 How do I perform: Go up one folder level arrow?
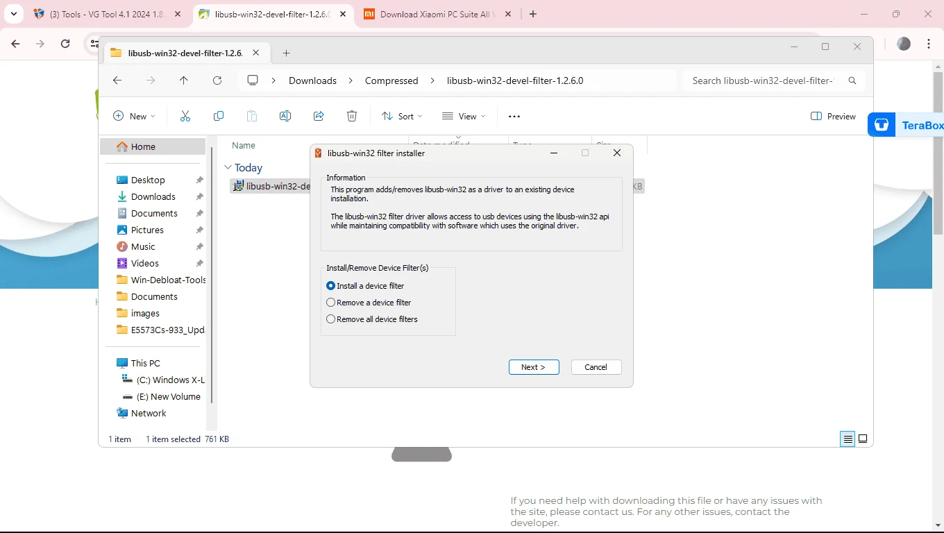coord(184,81)
